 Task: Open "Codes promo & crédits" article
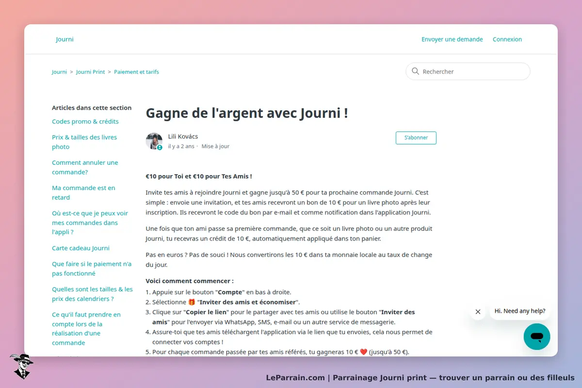pyautogui.click(x=85, y=122)
